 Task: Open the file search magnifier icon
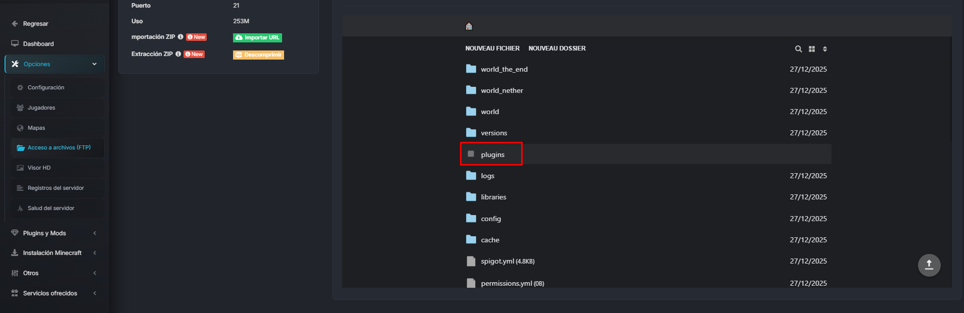coord(798,49)
